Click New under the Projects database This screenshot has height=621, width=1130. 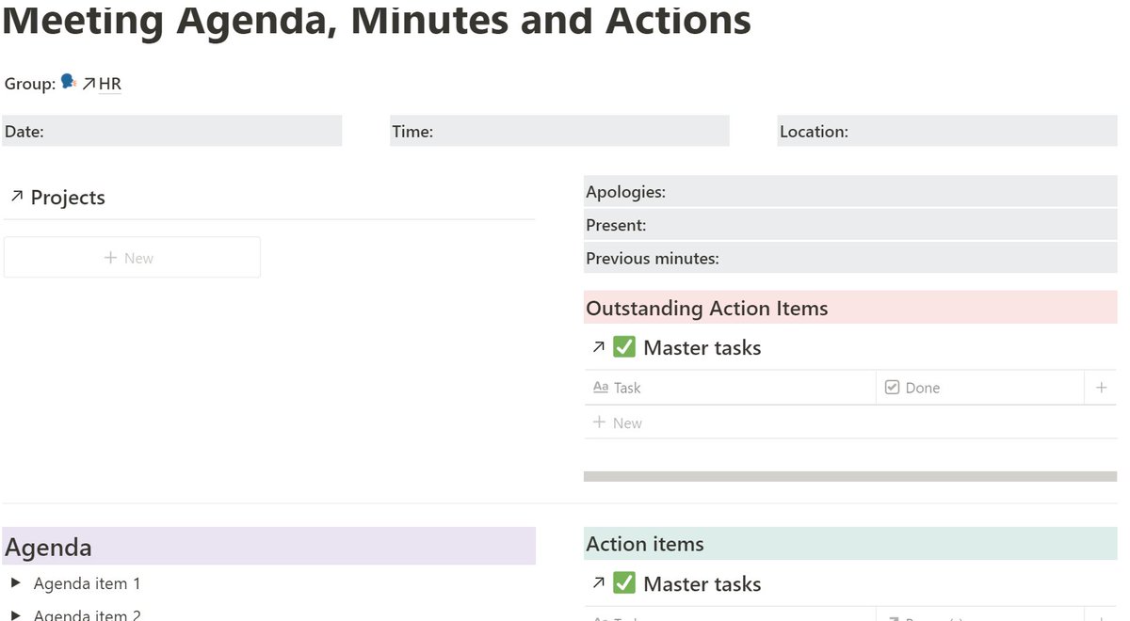coord(132,257)
